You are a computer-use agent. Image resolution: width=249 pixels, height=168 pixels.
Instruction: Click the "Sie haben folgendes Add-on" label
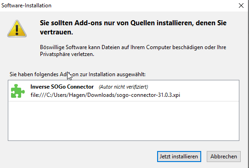point(78,74)
